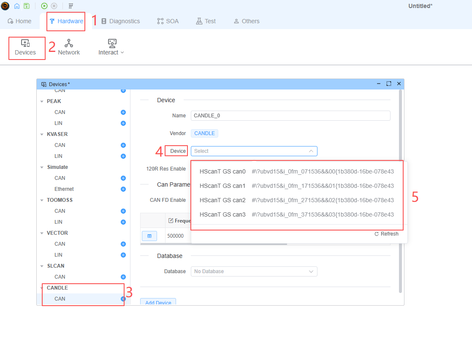Collapse the Device select dropdown
472x339 pixels.
point(311,151)
